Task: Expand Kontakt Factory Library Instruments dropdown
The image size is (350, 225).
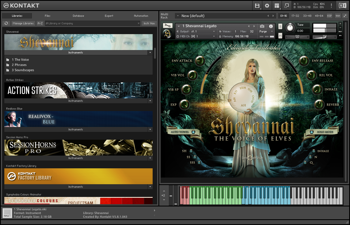Action: [150, 187]
